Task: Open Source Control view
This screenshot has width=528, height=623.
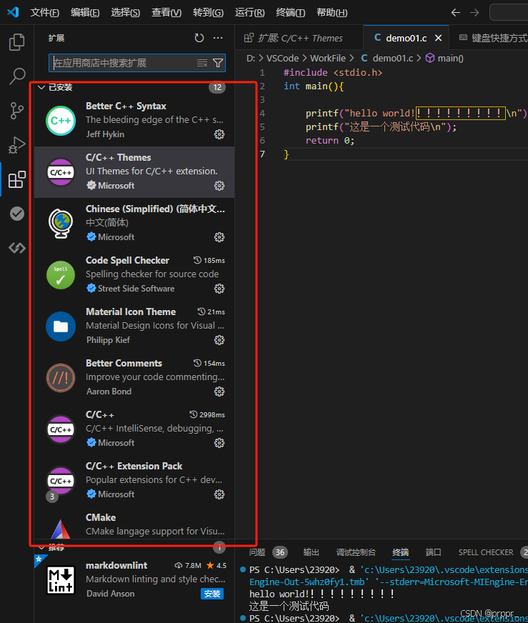Action: point(16,111)
